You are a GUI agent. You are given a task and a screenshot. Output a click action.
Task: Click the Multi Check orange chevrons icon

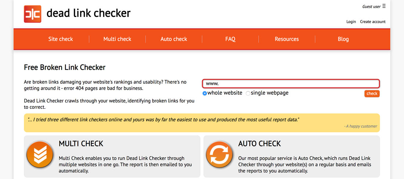(x=40, y=155)
